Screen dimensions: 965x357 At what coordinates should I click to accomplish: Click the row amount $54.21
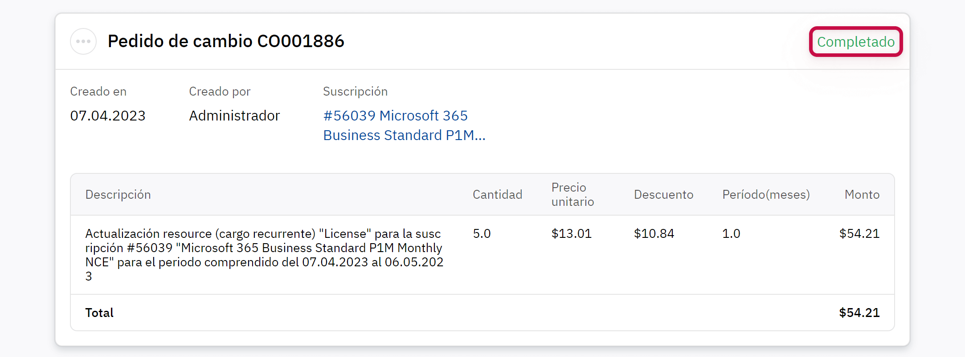pos(859,234)
